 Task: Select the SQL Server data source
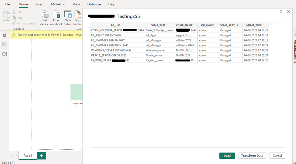tap(77, 18)
